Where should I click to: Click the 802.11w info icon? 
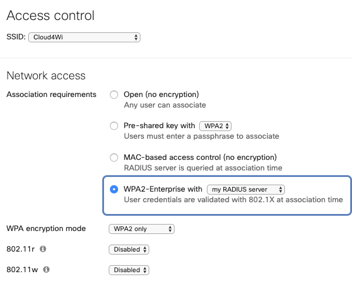(46, 269)
